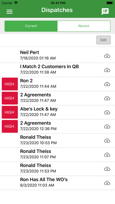Tap cloud icon for I Match 2 Customers In QB
Viewport: 115px width, 204px height.
[107, 70]
